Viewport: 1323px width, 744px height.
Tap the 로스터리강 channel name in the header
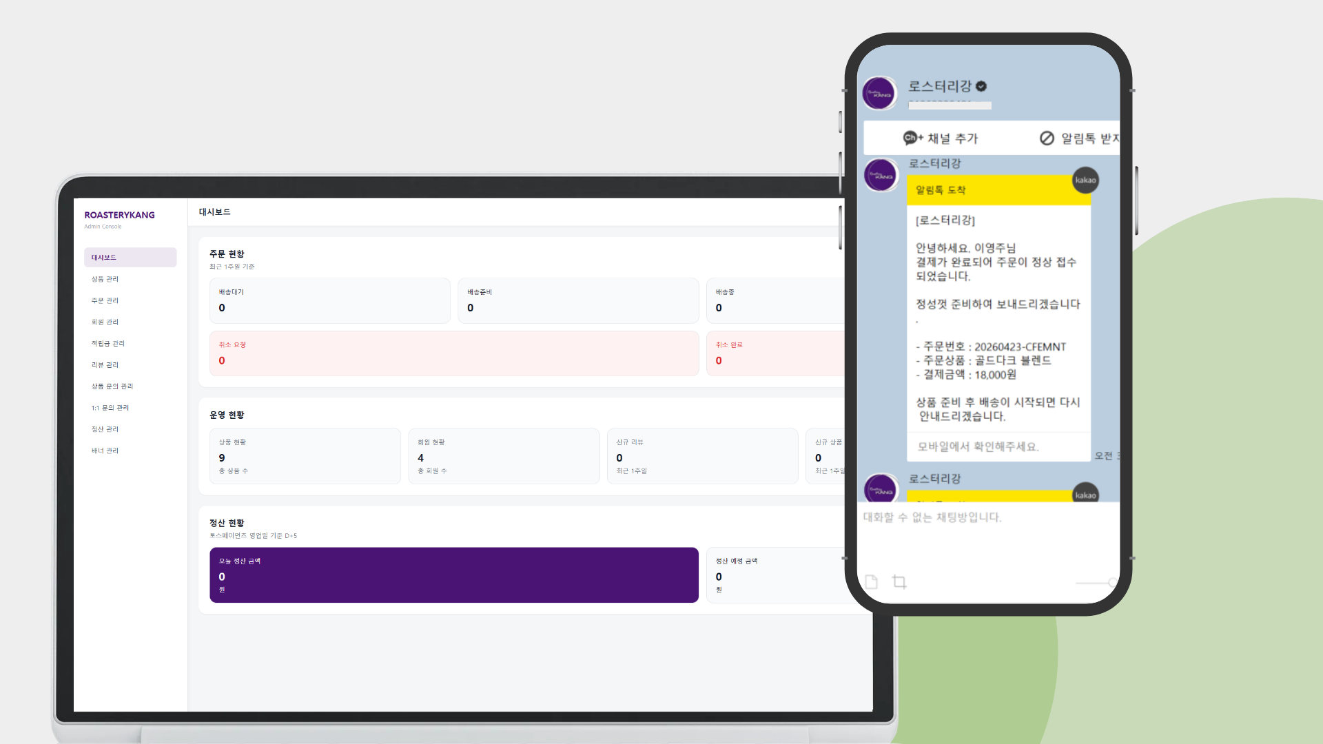tap(940, 86)
